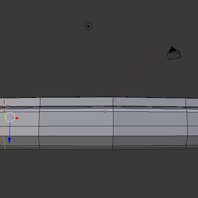Click empty viewport background below the mesh
The height and width of the screenshot is (198, 198).
coord(99,173)
